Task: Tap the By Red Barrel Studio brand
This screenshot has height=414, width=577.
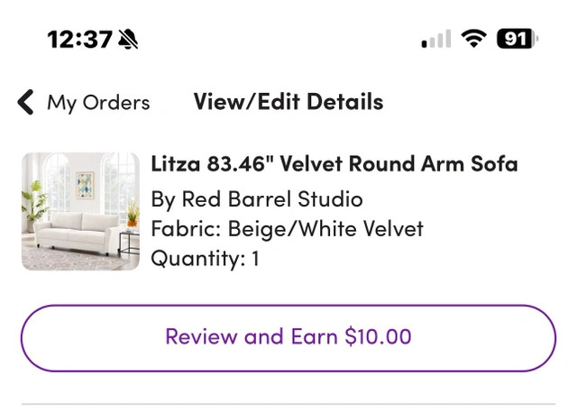Action: [257, 198]
